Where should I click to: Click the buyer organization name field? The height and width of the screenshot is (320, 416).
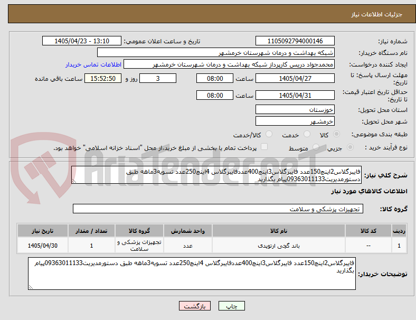216,52
